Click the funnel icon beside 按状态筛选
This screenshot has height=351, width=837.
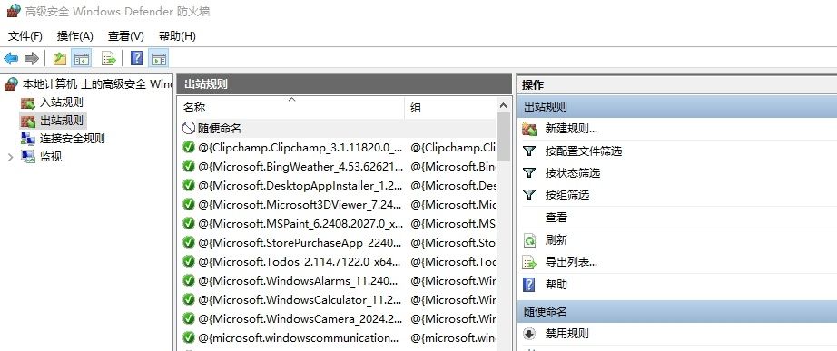tap(529, 173)
